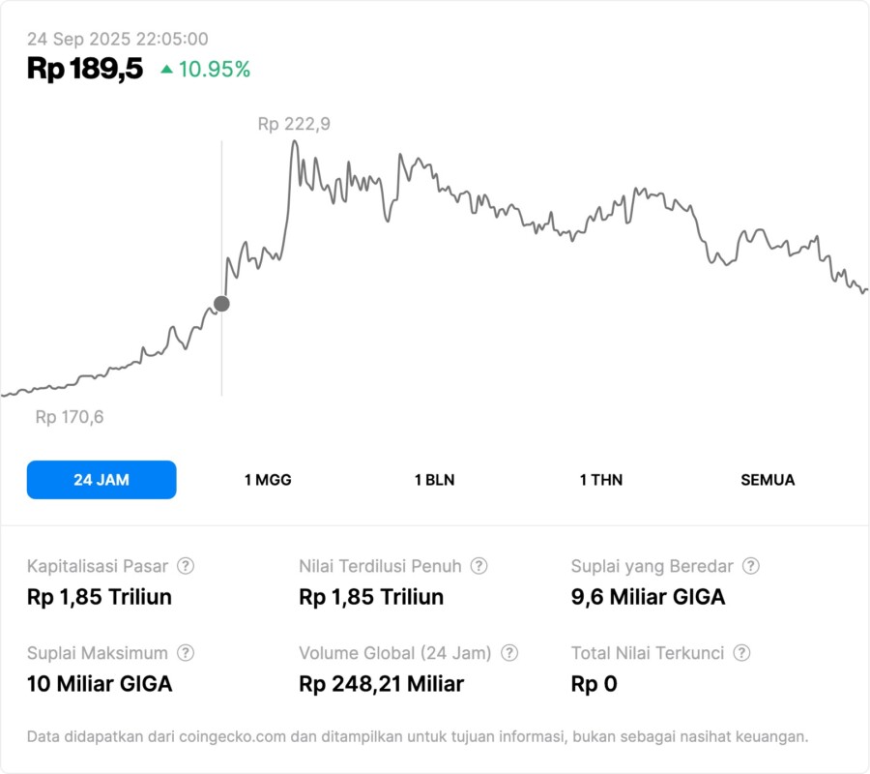Screen dimensions: 870x774
Task: Open Volume Global (24 Jam) info icon
Action: (509, 653)
